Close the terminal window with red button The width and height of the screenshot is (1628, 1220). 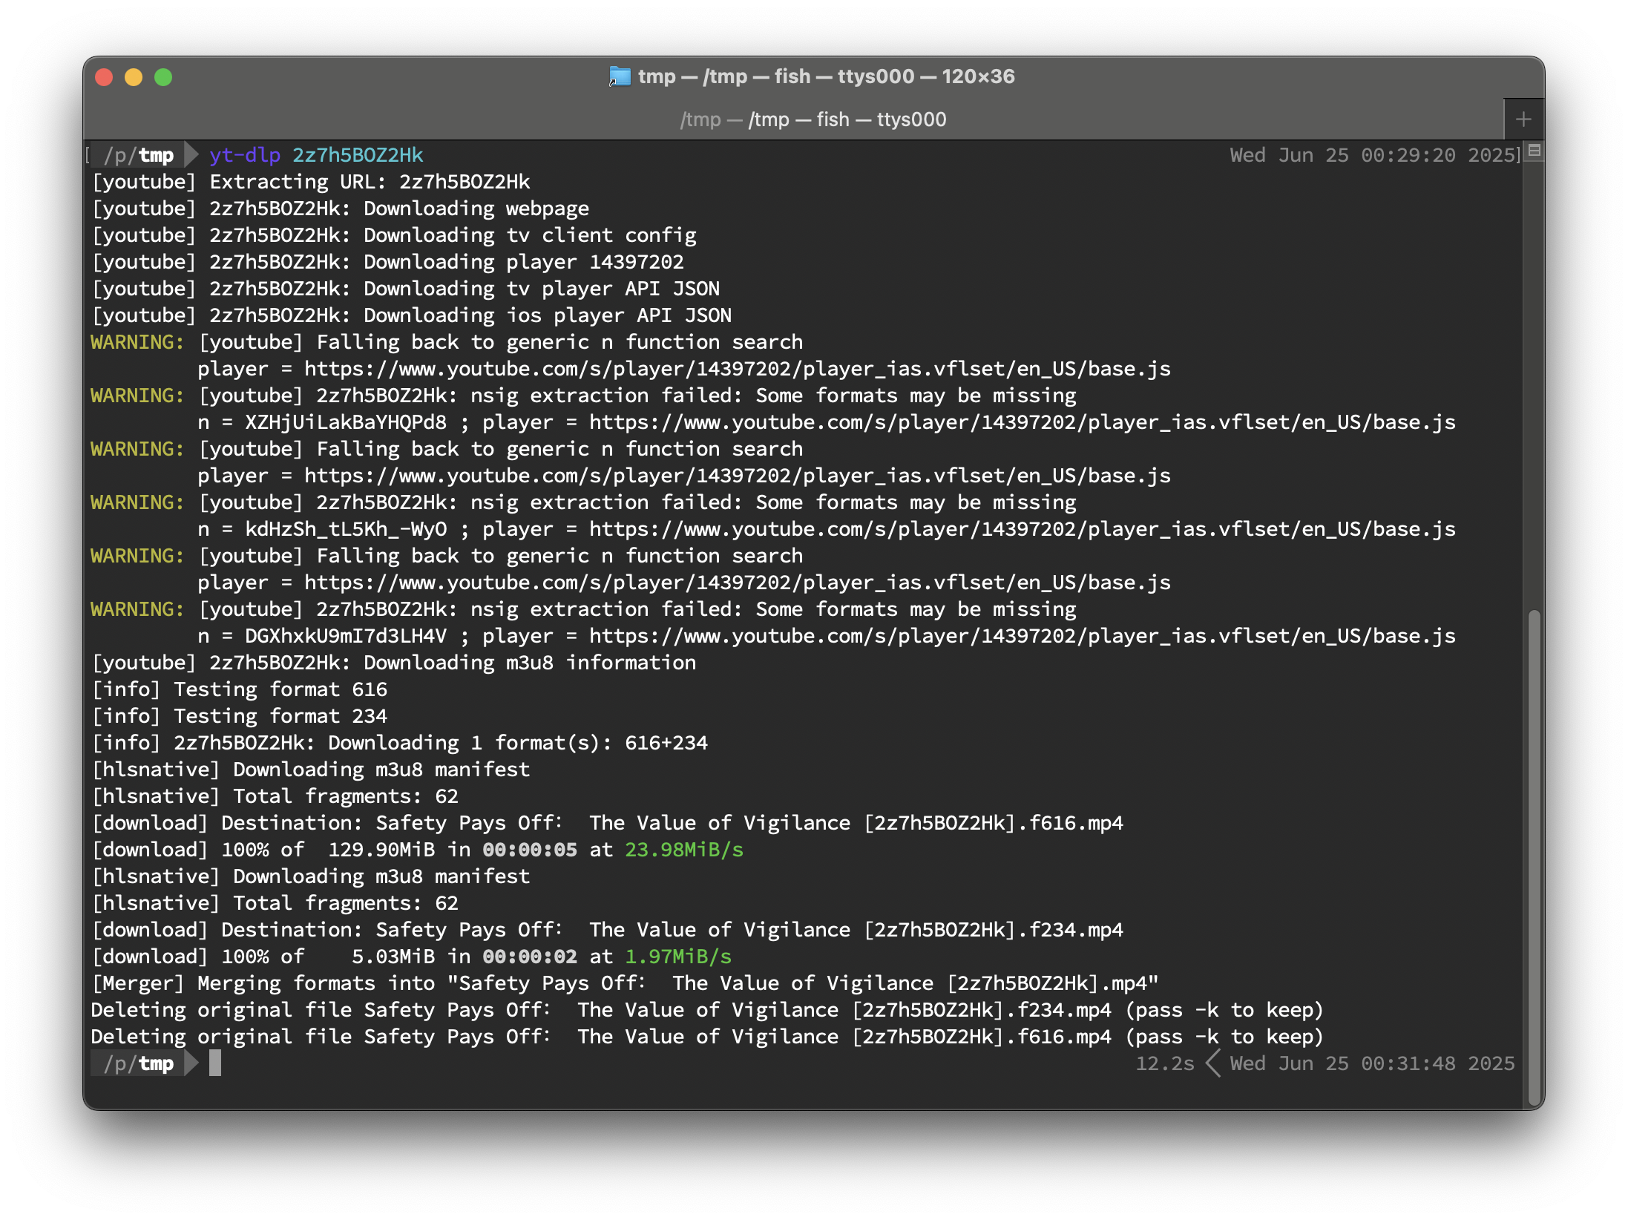105,77
